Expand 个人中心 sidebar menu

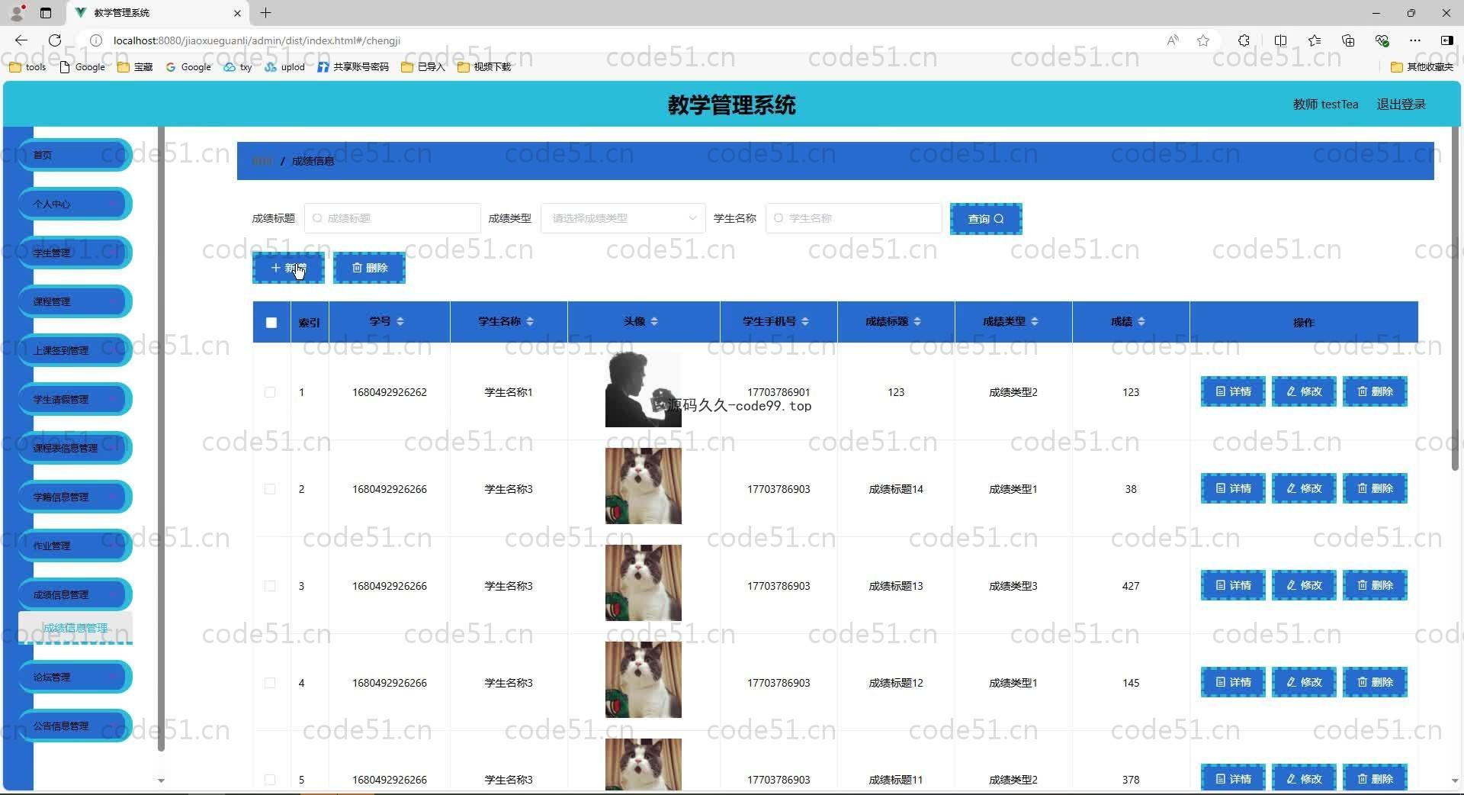pyautogui.click(x=75, y=204)
